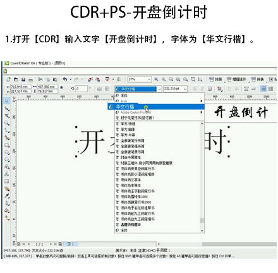The width and height of the screenshot is (278, 273).
Task: Choose Adobe Caslon Pro Bold font
Action: [159, 112]
